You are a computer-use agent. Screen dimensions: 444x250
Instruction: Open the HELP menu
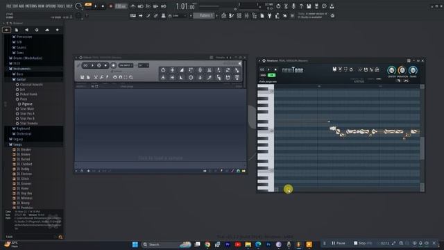coord(69,6)
